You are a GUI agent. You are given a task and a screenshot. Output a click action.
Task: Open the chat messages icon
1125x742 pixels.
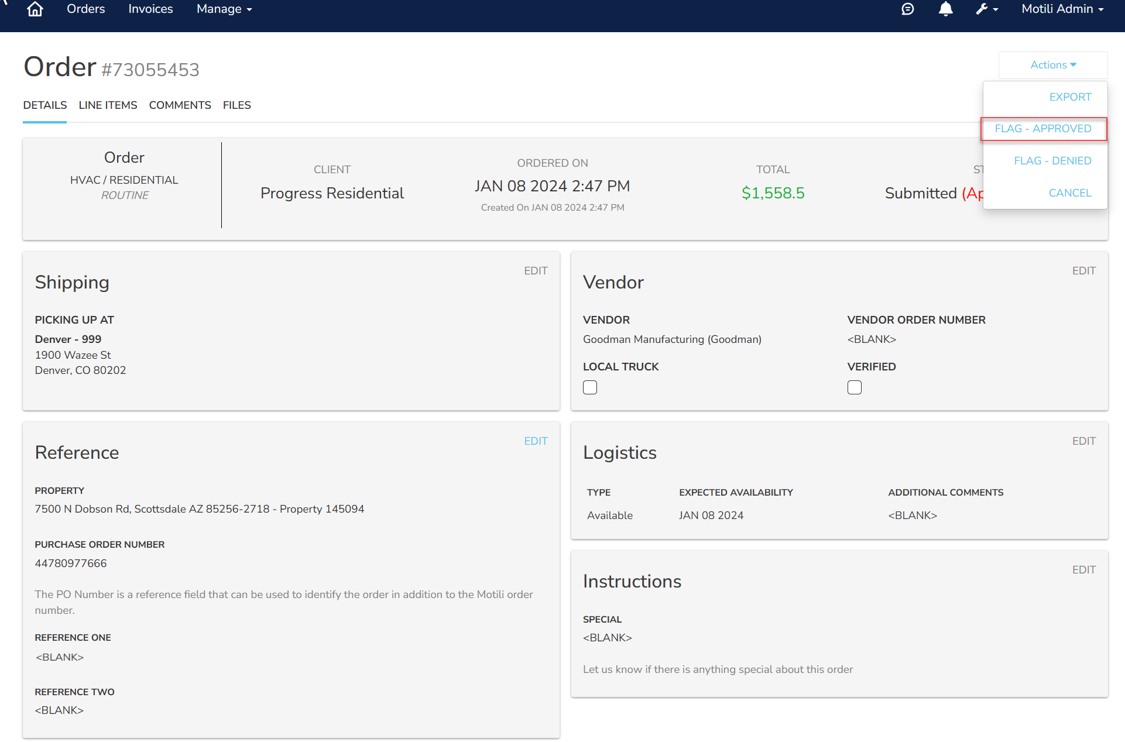(907, 9)
